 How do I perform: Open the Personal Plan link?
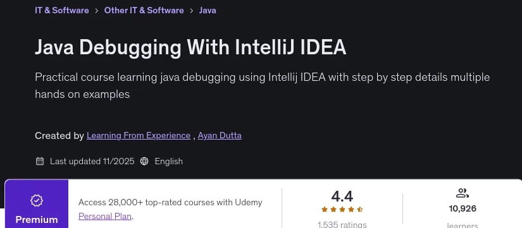click(105, 217)
